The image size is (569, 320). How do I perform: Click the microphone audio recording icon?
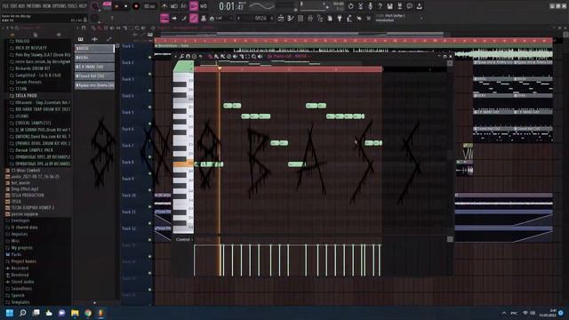point(370,6)
